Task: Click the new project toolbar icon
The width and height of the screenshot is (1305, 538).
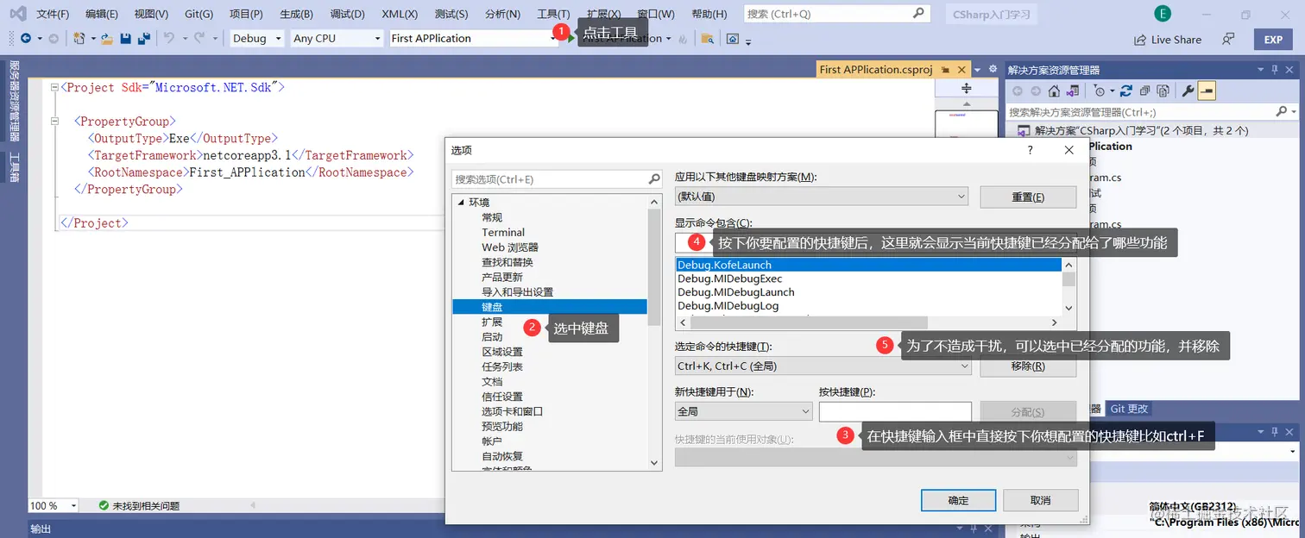Action: [x=79, y=39]
